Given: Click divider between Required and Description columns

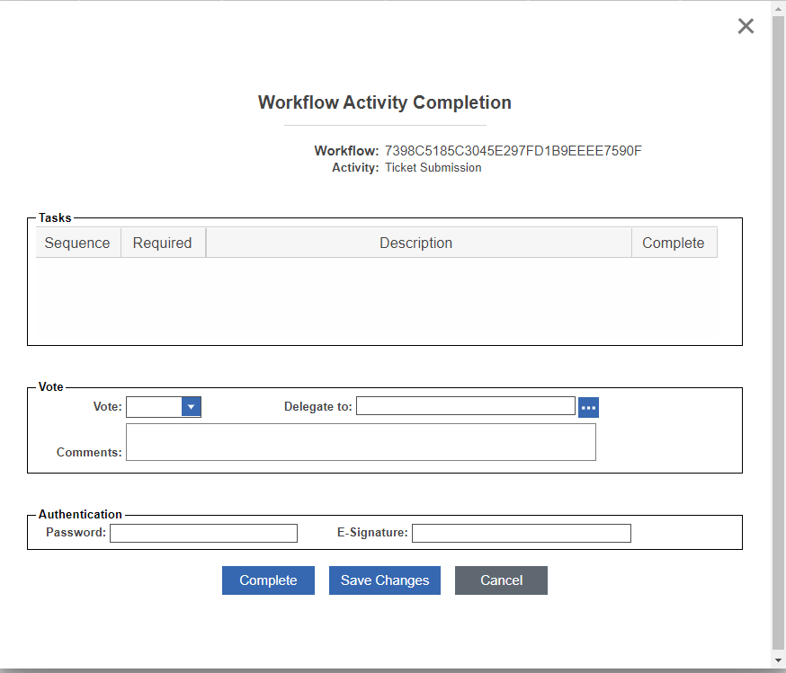Looking at the screenshot, I should coord(206,243).
